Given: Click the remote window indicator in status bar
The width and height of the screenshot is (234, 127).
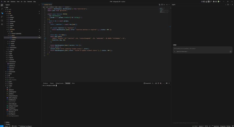Looking at the screenshot, I should (2, 126).
